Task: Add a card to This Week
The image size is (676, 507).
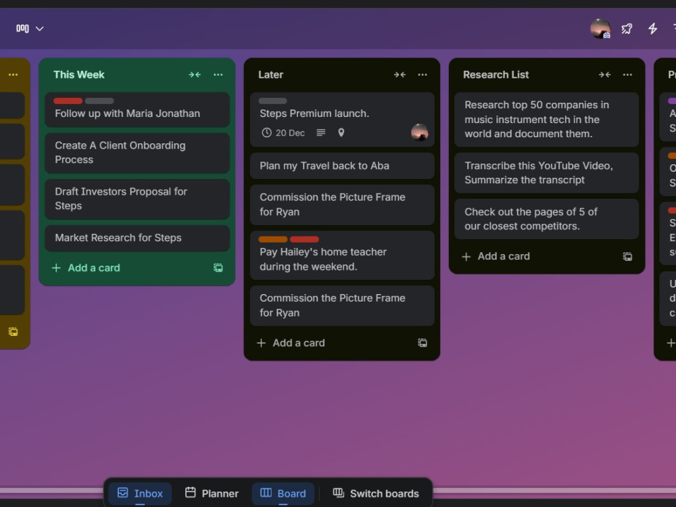Action: (x=86, y=268)
